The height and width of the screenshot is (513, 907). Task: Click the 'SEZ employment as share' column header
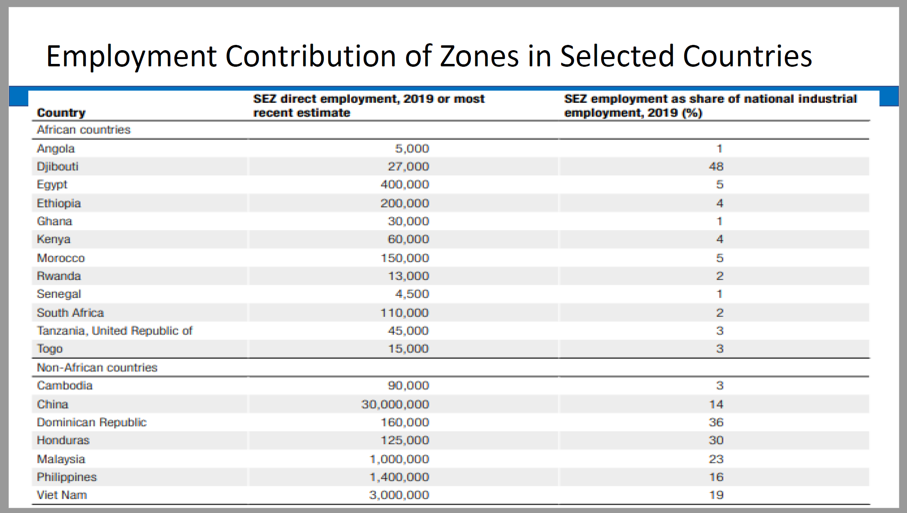pyautogui.click(x=710, y=106)
